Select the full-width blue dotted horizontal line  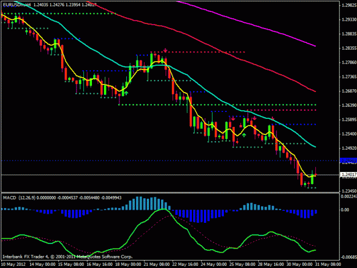(x=170, y=161)
